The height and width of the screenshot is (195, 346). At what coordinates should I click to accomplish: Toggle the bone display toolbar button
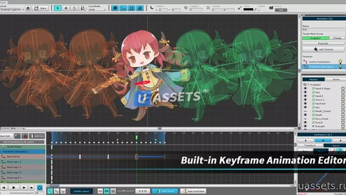coord(123,8)
